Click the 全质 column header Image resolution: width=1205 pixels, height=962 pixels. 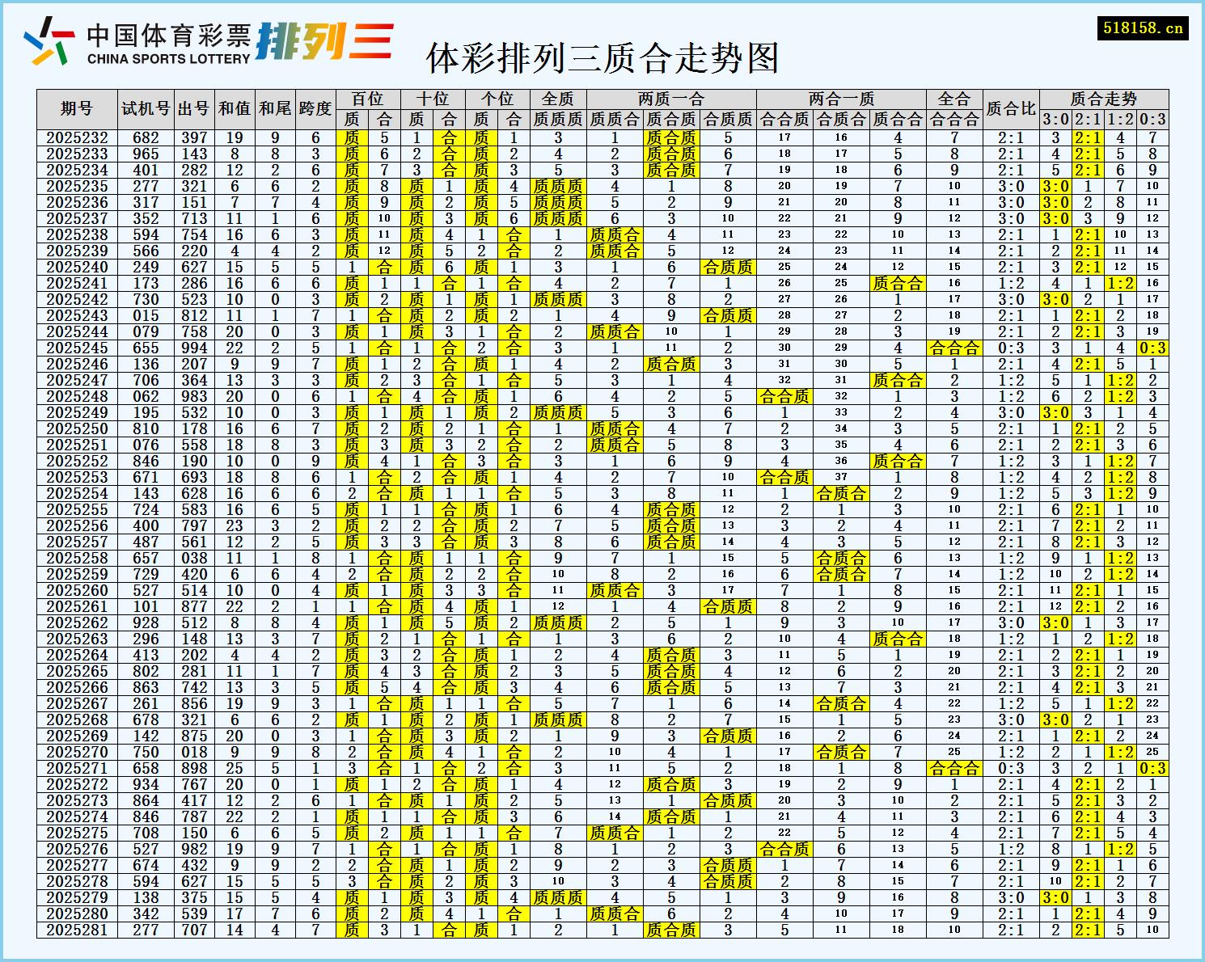556,99
